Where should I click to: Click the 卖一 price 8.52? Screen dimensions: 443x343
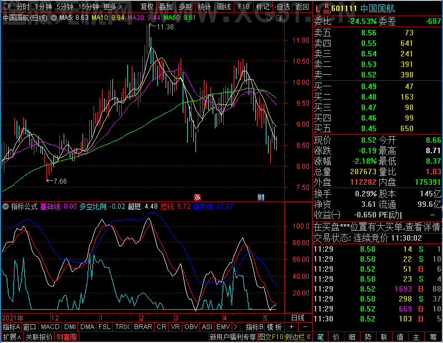(x=369, y=75)
